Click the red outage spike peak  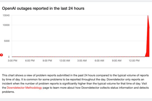click(x=148, y=16)
